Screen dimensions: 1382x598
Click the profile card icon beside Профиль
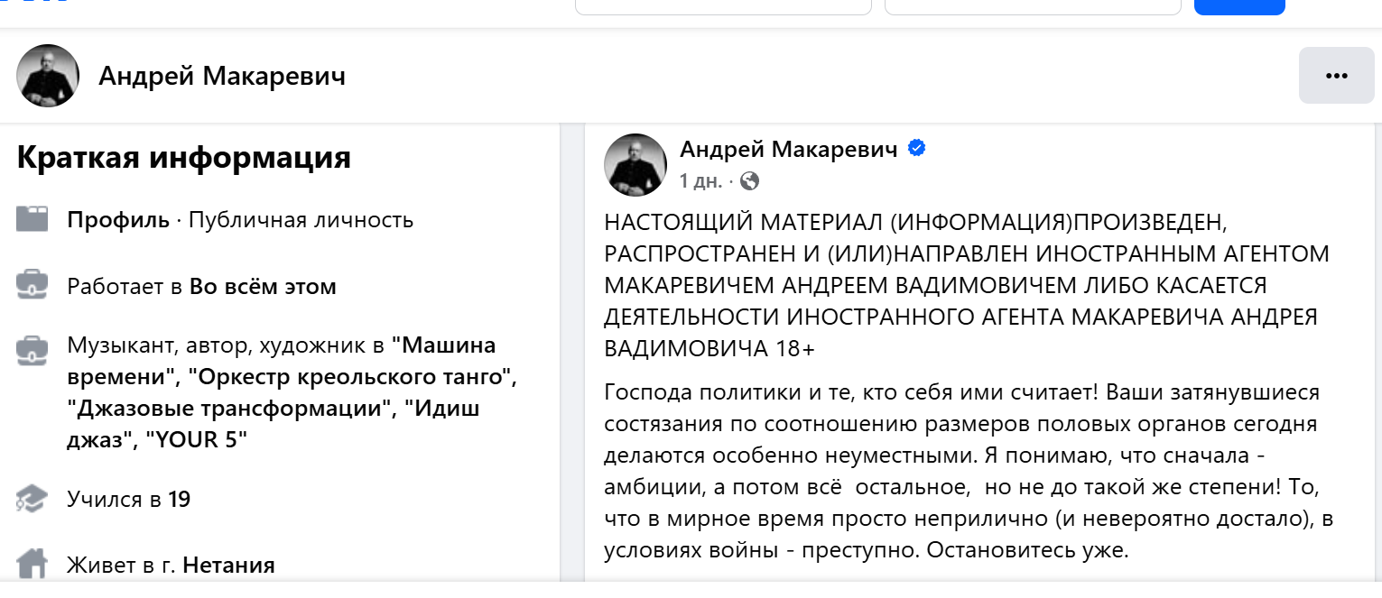[32, 219]
